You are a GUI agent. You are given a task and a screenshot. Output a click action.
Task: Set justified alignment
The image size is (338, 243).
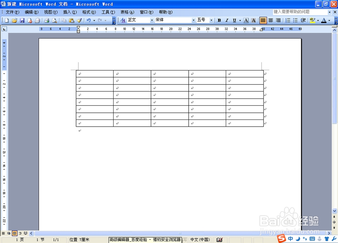[x=263, y=21]
